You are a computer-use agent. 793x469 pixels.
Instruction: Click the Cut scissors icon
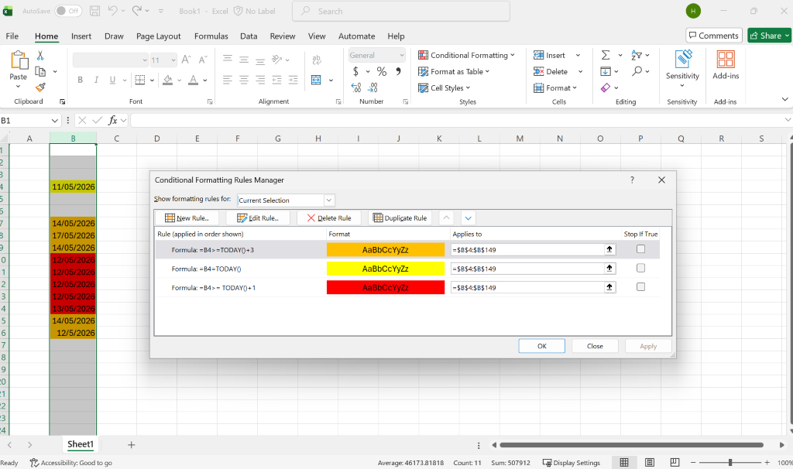[x=40, y=55]
